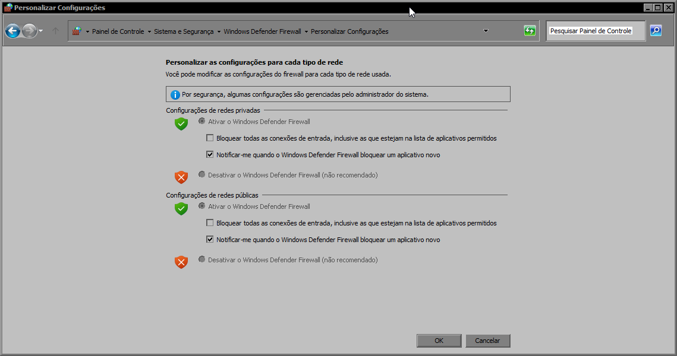Close the Personalizar Configurações window
This screenshot has height=356, width=677.
point(668,7)
